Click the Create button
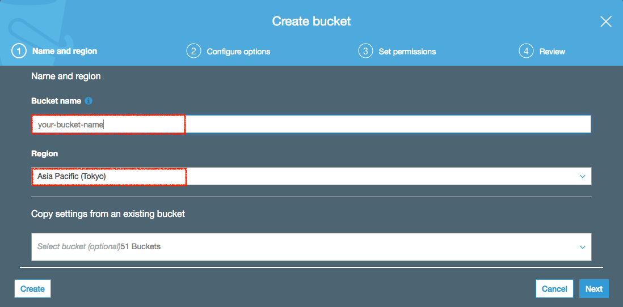623x307 pixels. 32,289
